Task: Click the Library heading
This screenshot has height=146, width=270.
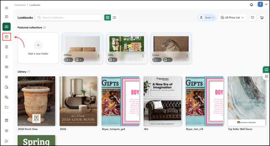Action: pyautogui.click(x=22, y=72)
